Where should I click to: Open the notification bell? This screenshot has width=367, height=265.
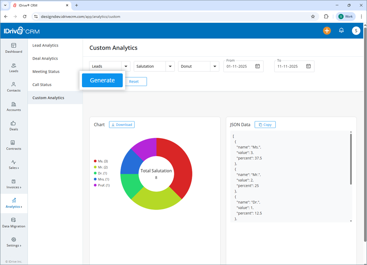coord(341,31)
